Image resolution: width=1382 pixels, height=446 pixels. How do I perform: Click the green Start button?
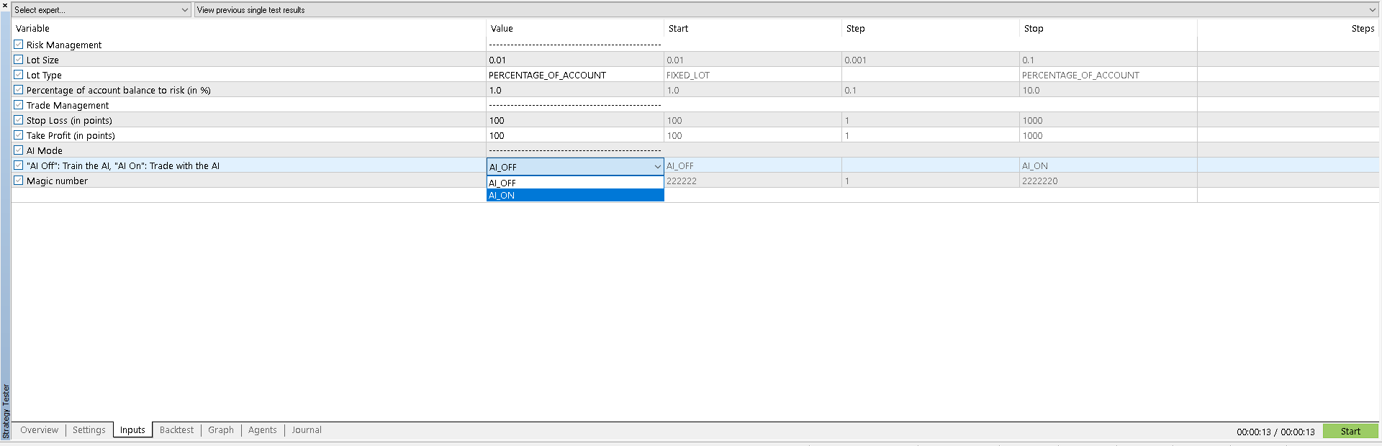[1350, 432]
